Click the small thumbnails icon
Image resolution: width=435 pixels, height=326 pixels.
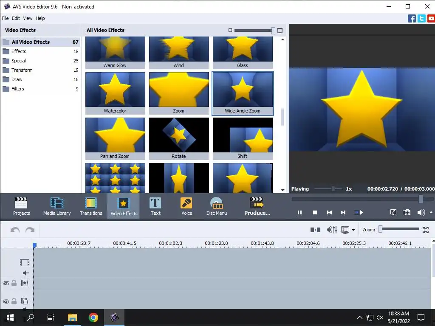(230, 30)
